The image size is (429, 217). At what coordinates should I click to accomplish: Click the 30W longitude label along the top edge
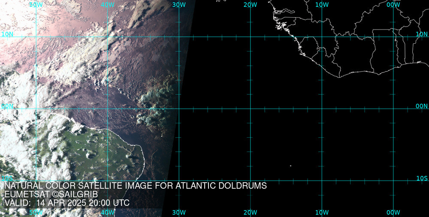point(179,5)
